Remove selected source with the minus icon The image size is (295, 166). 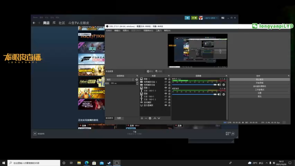pyautogui.click(x=146, y=118)
